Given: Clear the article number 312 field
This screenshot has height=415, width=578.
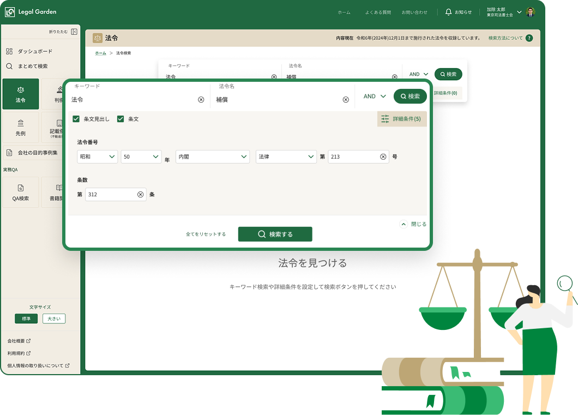Looking at the screenshot, I should (141, 194).
